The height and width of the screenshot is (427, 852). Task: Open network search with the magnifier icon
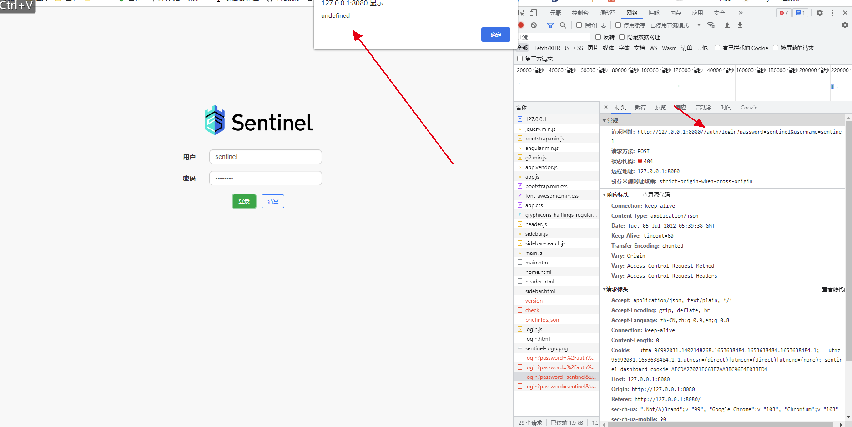(x=563, y=25)
